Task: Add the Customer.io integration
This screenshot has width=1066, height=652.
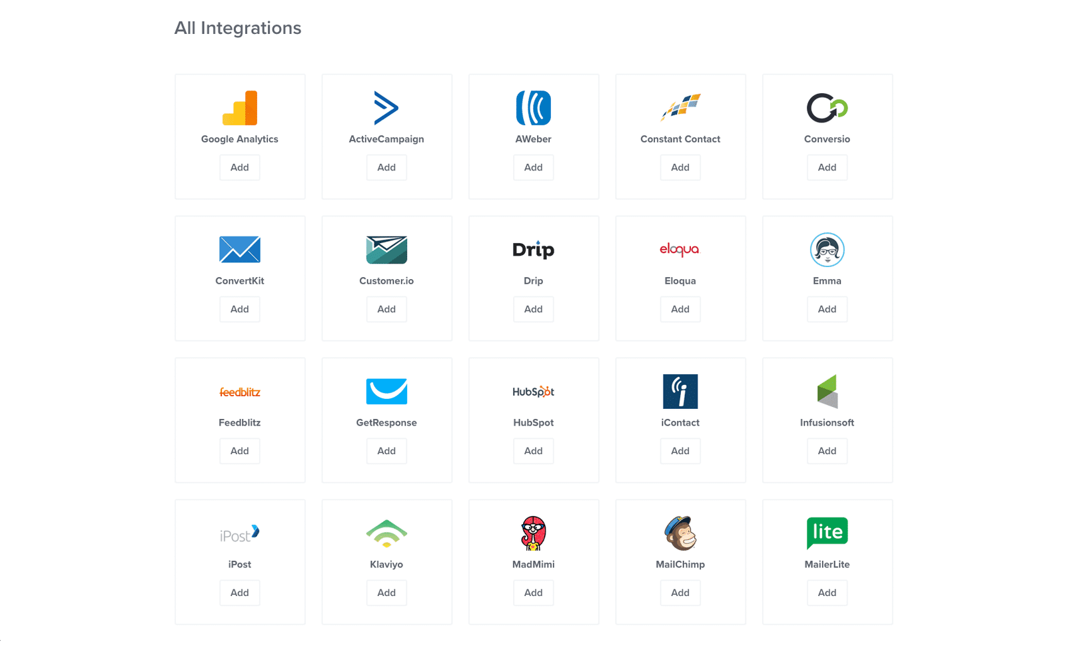Action: pos(386,310)
